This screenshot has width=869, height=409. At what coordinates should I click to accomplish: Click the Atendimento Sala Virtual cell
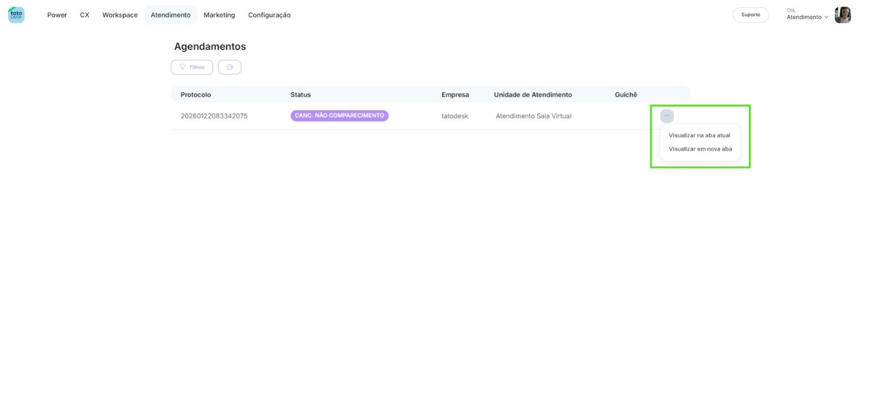(533, 116)
